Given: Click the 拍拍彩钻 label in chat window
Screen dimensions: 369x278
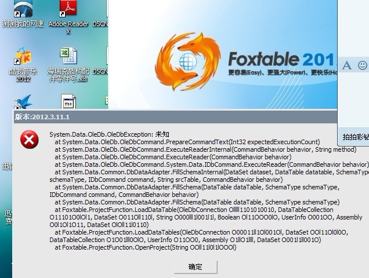Looking at the screenshot, I should tap(356, 137).
